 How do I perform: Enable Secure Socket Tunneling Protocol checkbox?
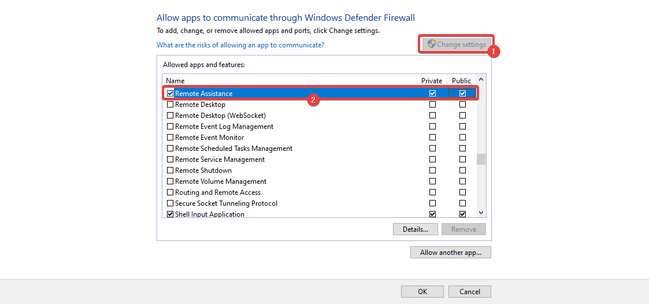[170, 203]
